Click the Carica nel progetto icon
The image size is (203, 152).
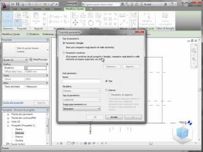click(x=165, y=19)
